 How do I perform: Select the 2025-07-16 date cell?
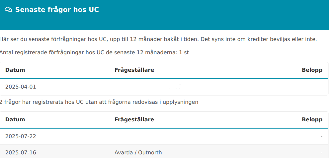(x=21, y=152)
